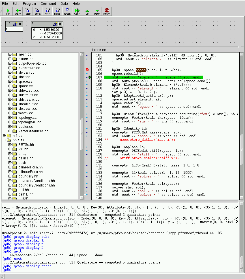Expand the h files folder

4,136
